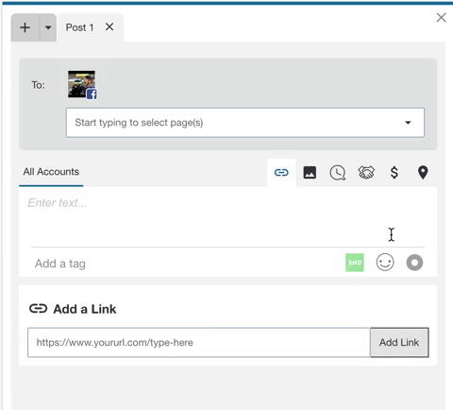Image resolution: width=453 pixels, height=410 pixels.
Task: Click the Facebook account profile thumbnail
Action: 82,85
